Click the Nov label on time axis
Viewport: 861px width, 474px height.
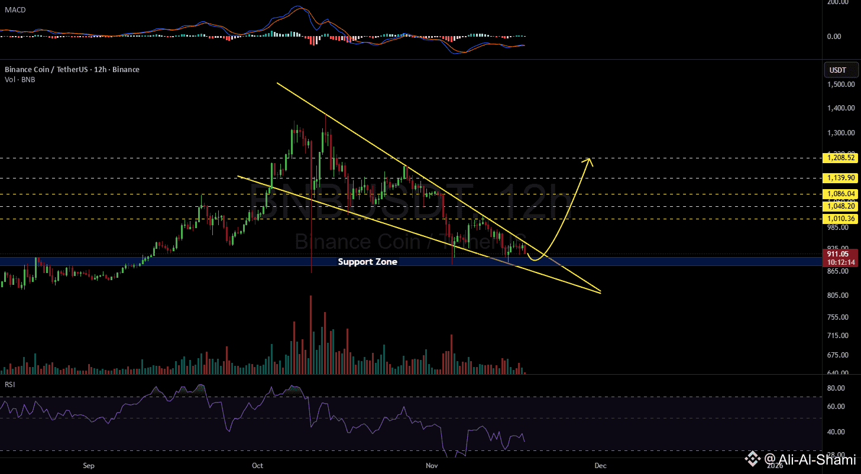[432, 466]
